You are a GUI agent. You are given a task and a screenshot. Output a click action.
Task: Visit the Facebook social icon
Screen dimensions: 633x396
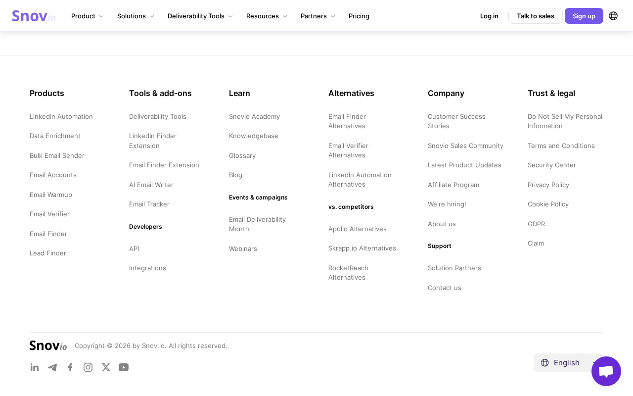pos(70,367)
